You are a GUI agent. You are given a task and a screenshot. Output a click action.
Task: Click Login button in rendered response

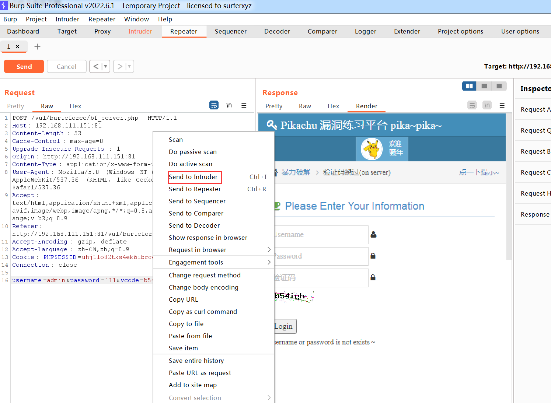[x=284, y=326]
